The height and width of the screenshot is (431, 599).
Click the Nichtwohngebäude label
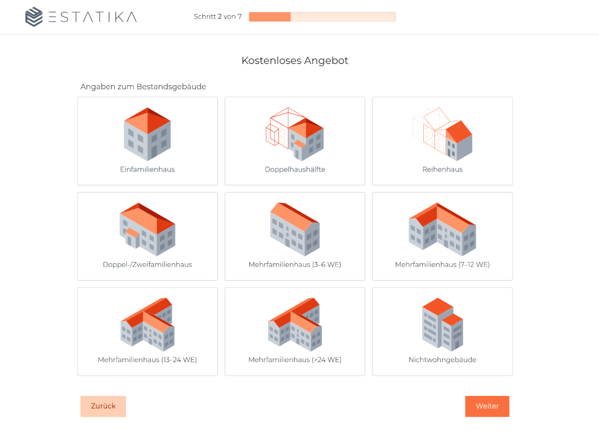(x=442, y=360)
